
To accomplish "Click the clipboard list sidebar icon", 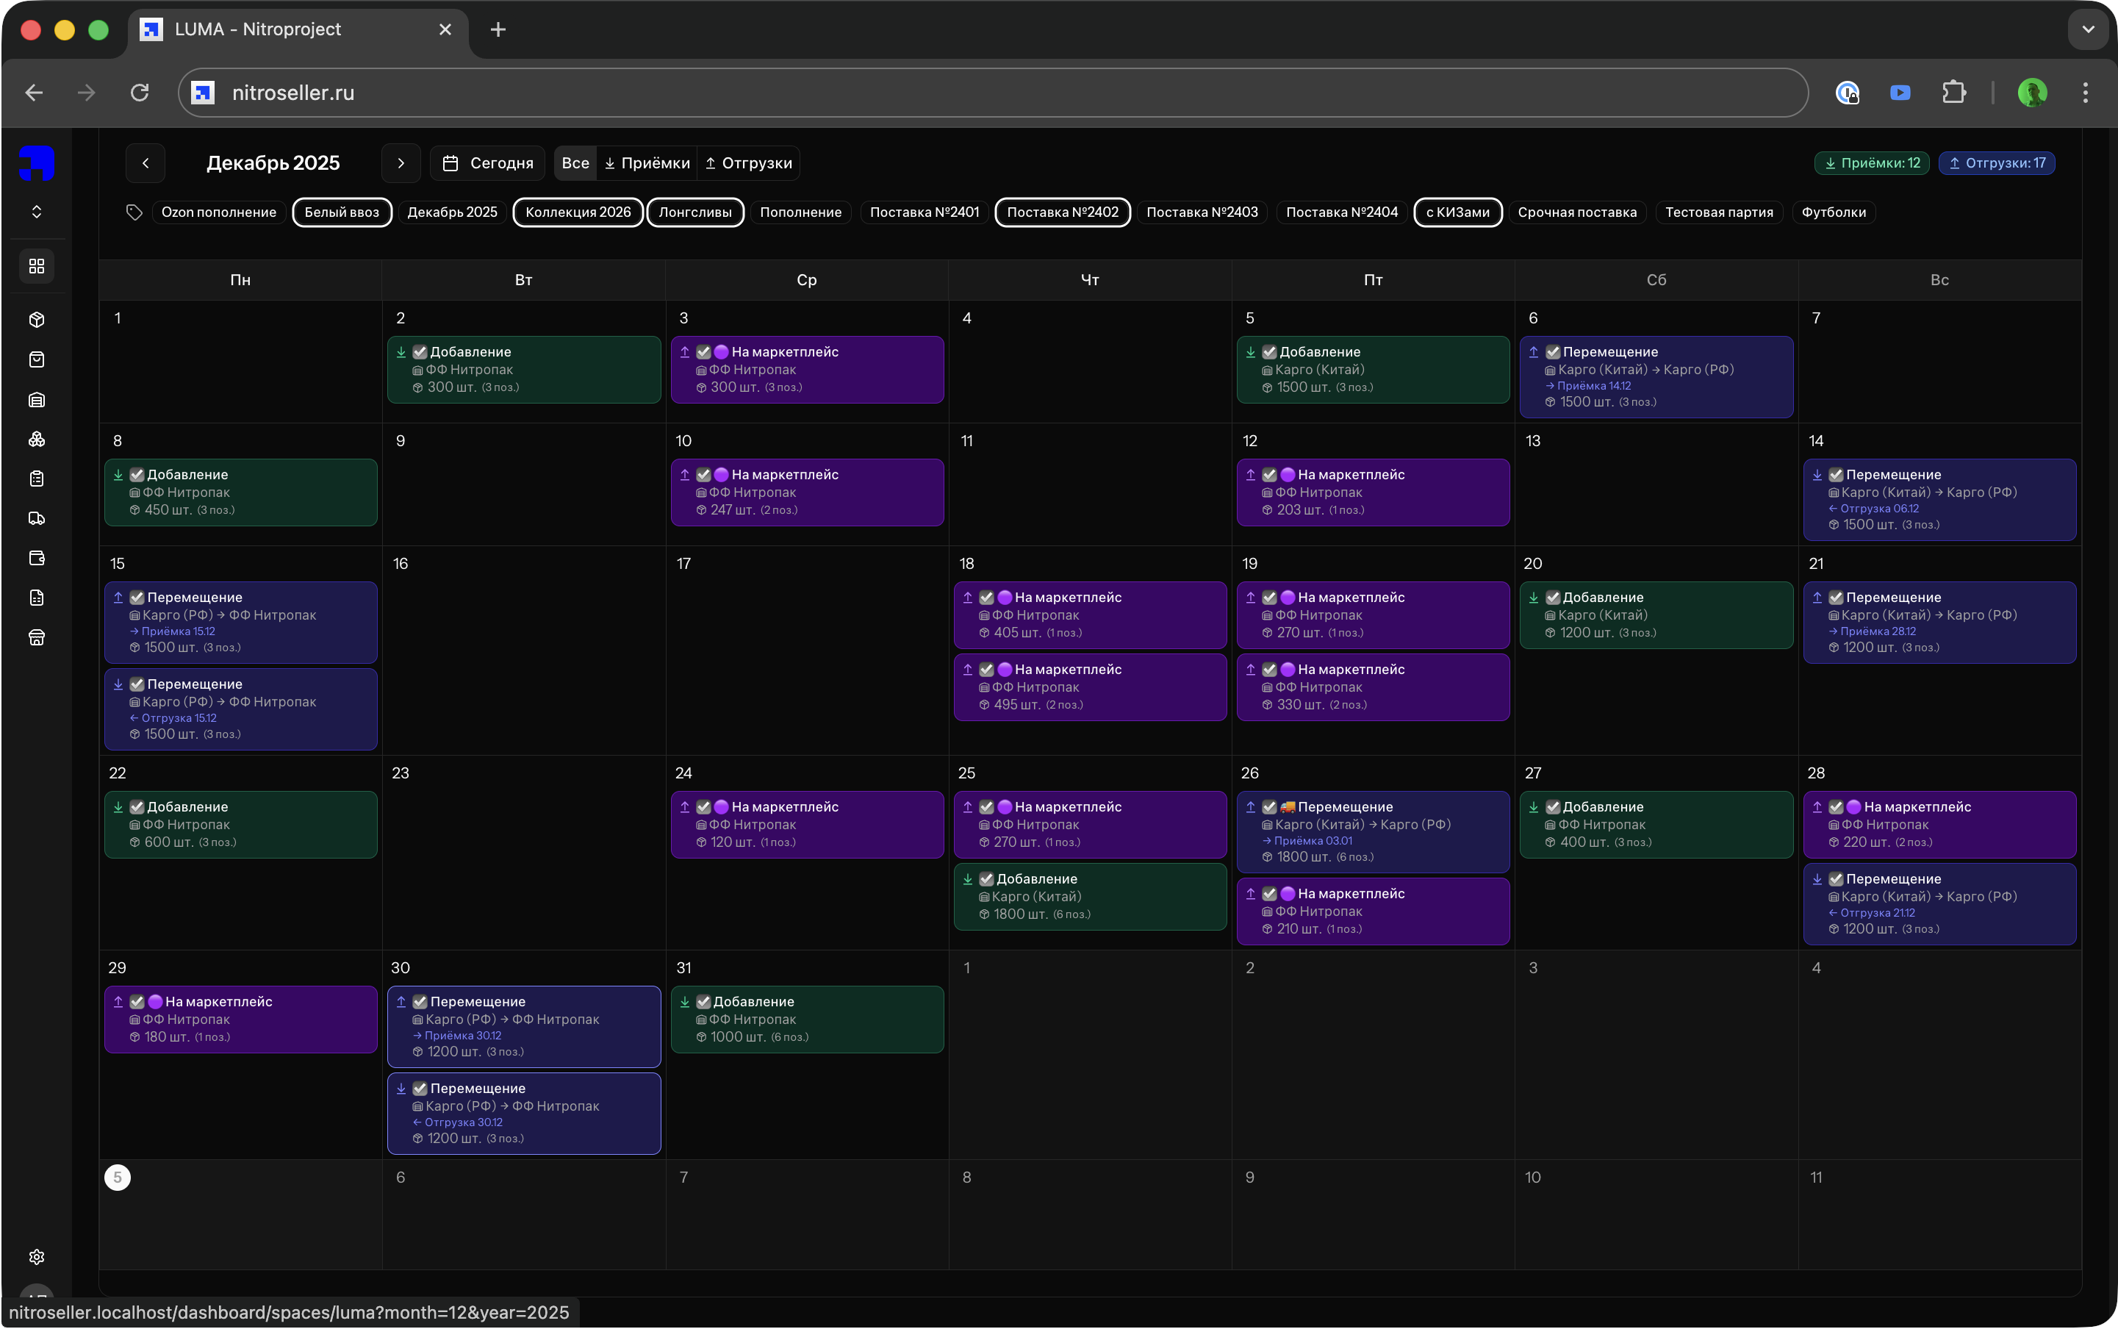I will [36, 479].
